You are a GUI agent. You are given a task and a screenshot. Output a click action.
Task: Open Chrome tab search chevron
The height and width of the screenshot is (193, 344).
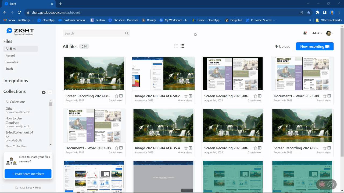(x=308, y=4)
